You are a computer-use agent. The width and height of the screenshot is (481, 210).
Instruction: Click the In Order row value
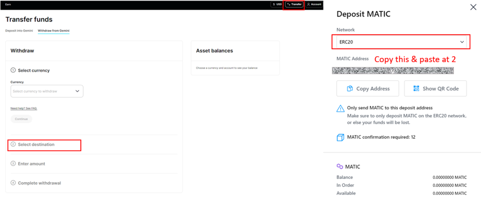(x=449, y=185)
